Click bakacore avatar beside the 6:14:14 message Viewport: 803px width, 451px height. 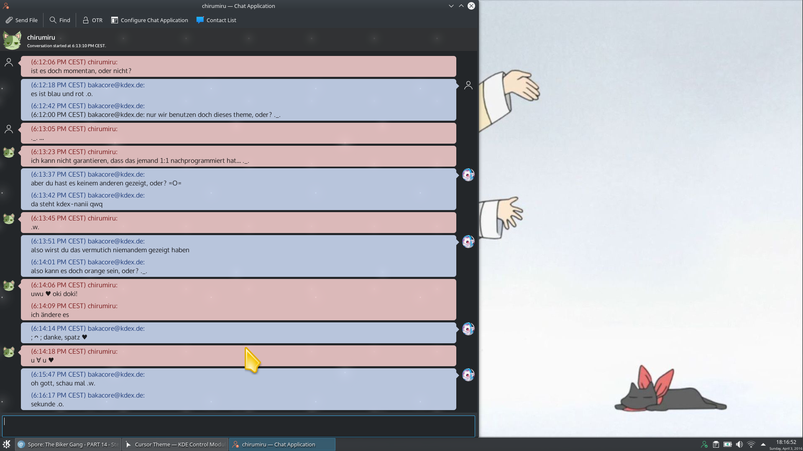tap(468, 329)
